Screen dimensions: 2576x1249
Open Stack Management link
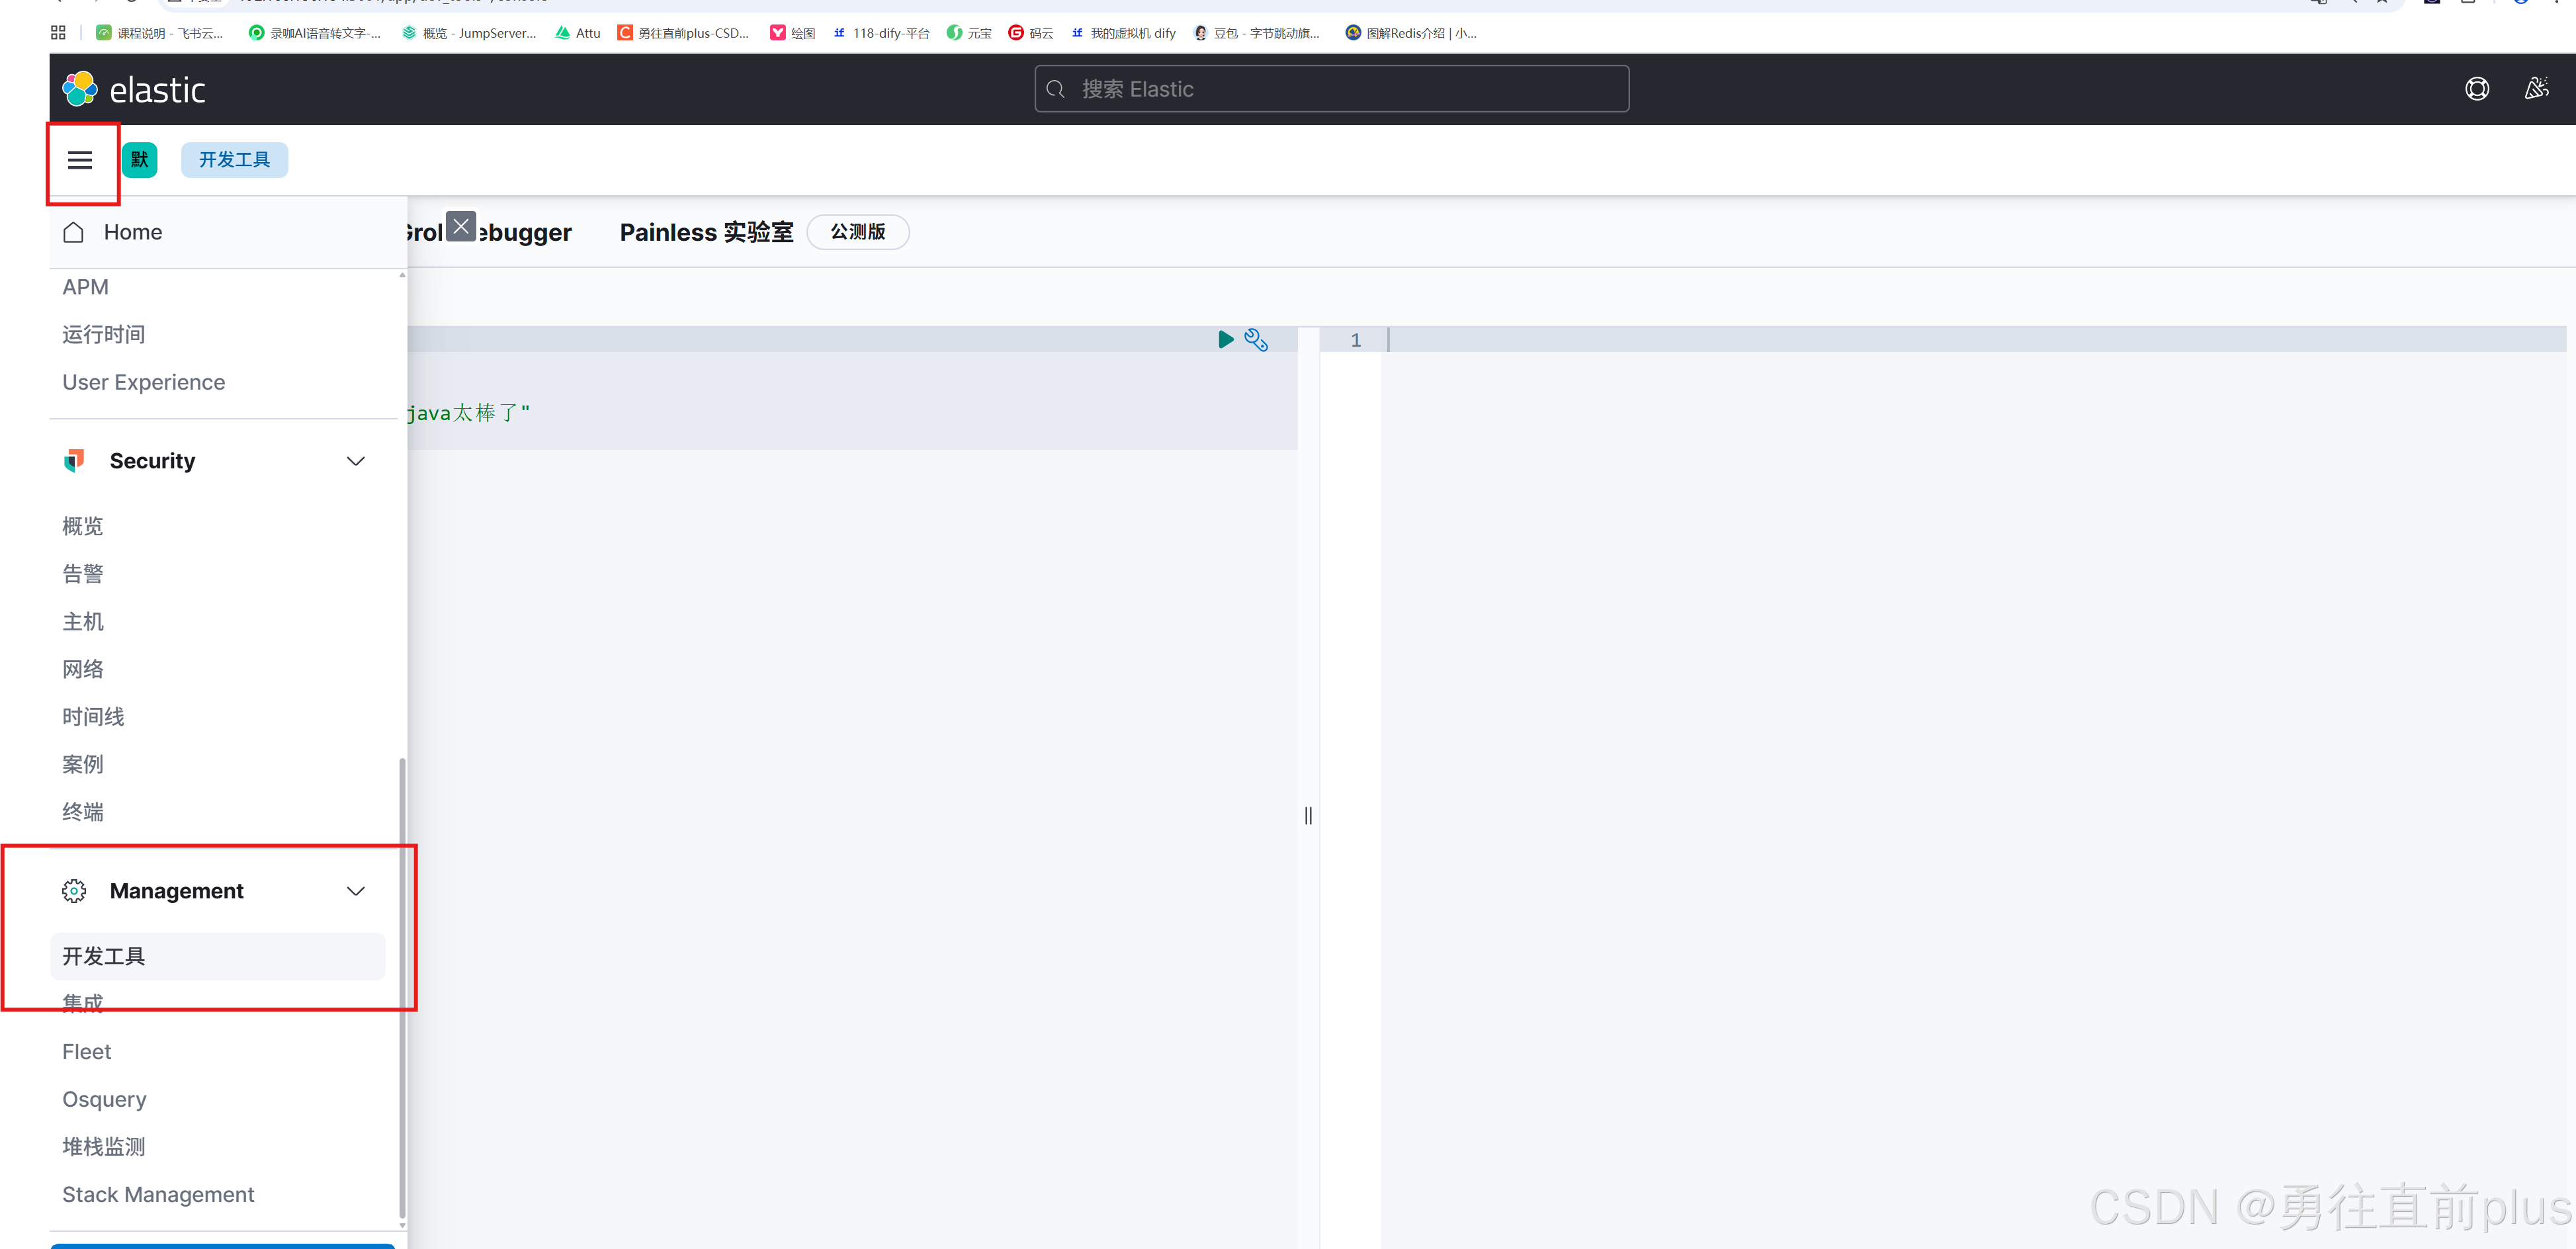(158, 1195)
